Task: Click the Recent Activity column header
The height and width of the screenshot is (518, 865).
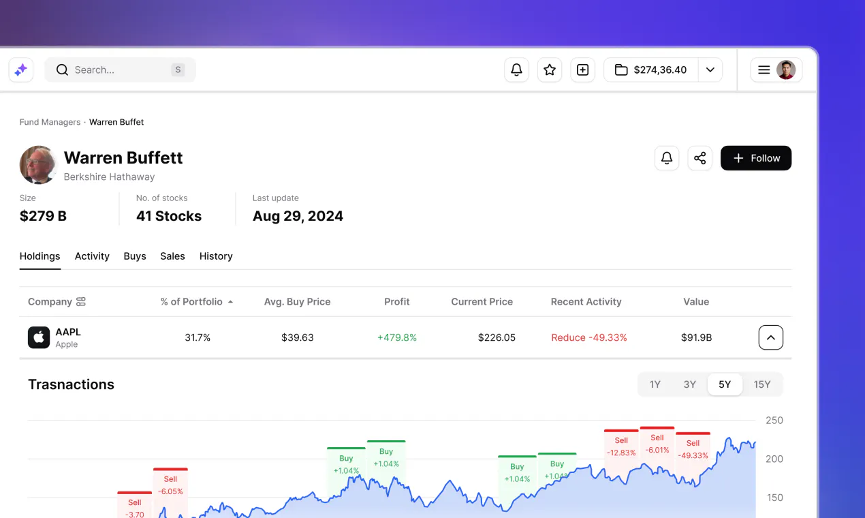Action: pos(586,301)
